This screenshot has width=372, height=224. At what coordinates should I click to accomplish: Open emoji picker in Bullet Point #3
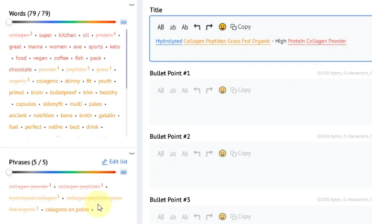[222, 217]
